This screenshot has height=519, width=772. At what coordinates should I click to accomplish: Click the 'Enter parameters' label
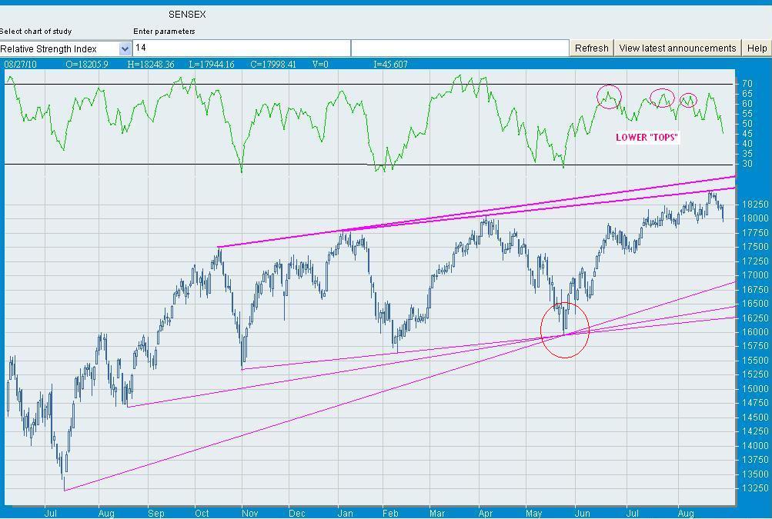[x=164, y=32]
